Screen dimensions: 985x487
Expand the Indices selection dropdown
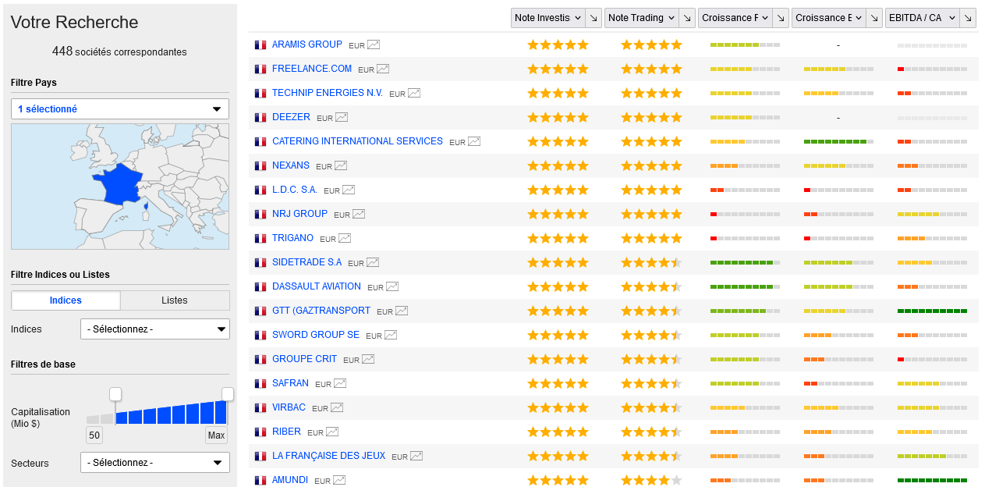click(x=155, y=329)
